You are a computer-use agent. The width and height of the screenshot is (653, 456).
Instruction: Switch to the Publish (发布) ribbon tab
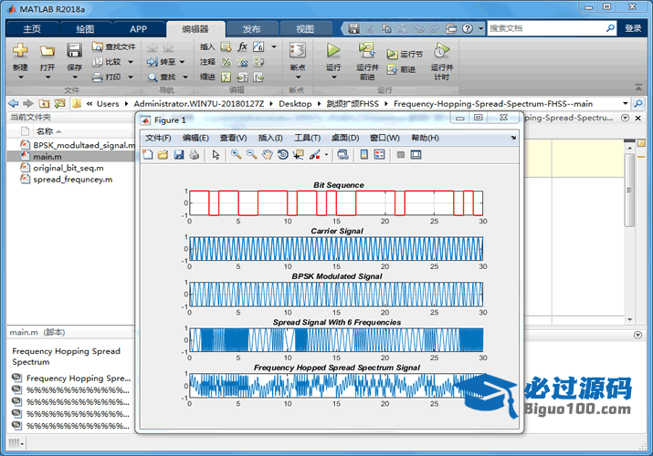point(251,28)
